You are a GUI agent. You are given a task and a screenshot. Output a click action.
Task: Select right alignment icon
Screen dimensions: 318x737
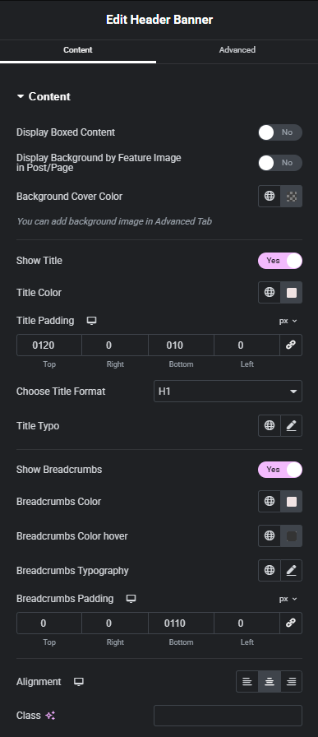coord(291,682)
